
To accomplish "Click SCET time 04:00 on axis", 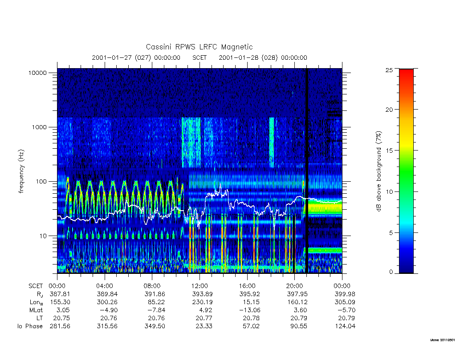I will (104, 286).
